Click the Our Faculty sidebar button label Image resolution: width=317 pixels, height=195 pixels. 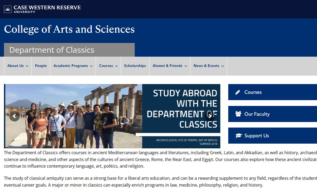pos(257,114)
